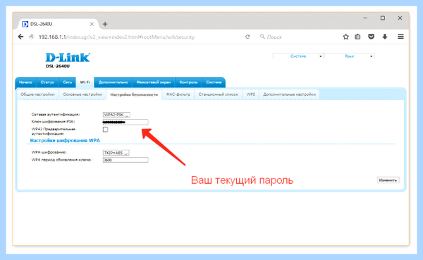Switch to Станционный список sub-tab

pyautogui.click(x=219, y=94)
